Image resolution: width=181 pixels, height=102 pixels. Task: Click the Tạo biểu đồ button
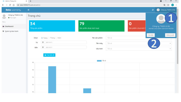click(49, 55)
